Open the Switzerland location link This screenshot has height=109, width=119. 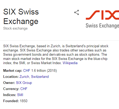point(40,77)
